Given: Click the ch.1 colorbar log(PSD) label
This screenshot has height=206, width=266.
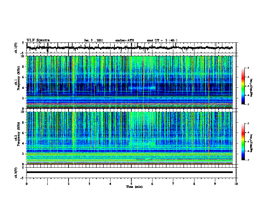Looking at the screenshot, I should [252, 88].
